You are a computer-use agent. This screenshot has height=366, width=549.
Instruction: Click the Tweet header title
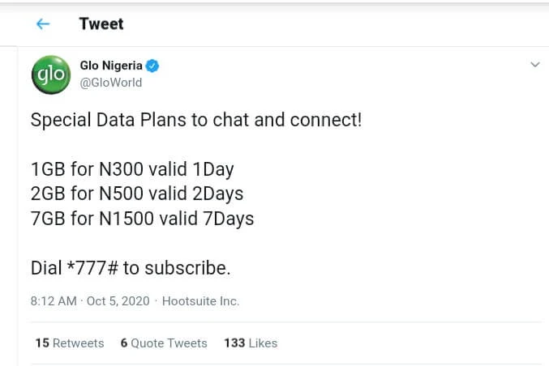point(101,24)
